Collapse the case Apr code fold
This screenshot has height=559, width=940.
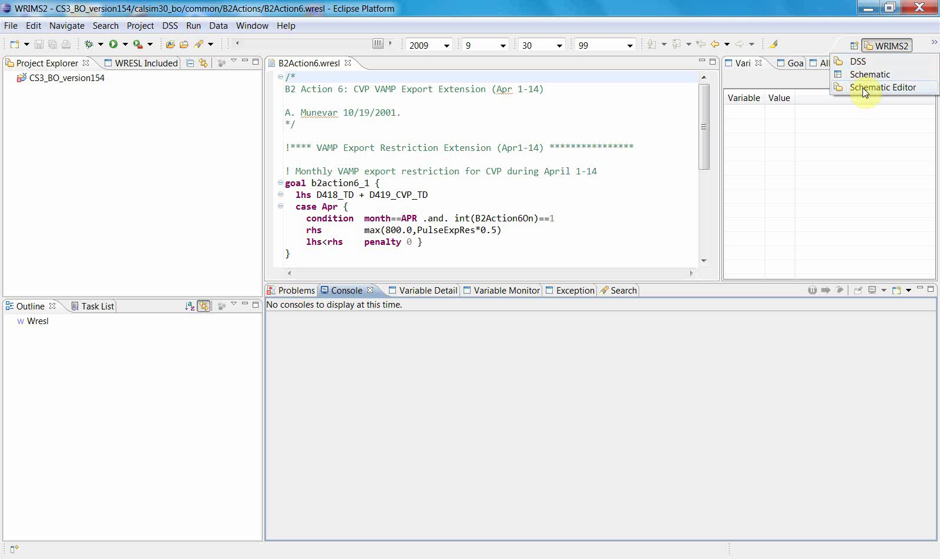tap(280, 206)
